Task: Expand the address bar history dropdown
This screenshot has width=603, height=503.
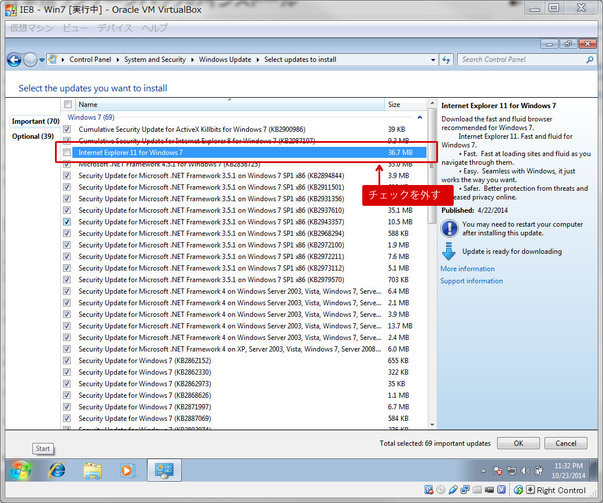Action: pos(433,60)
